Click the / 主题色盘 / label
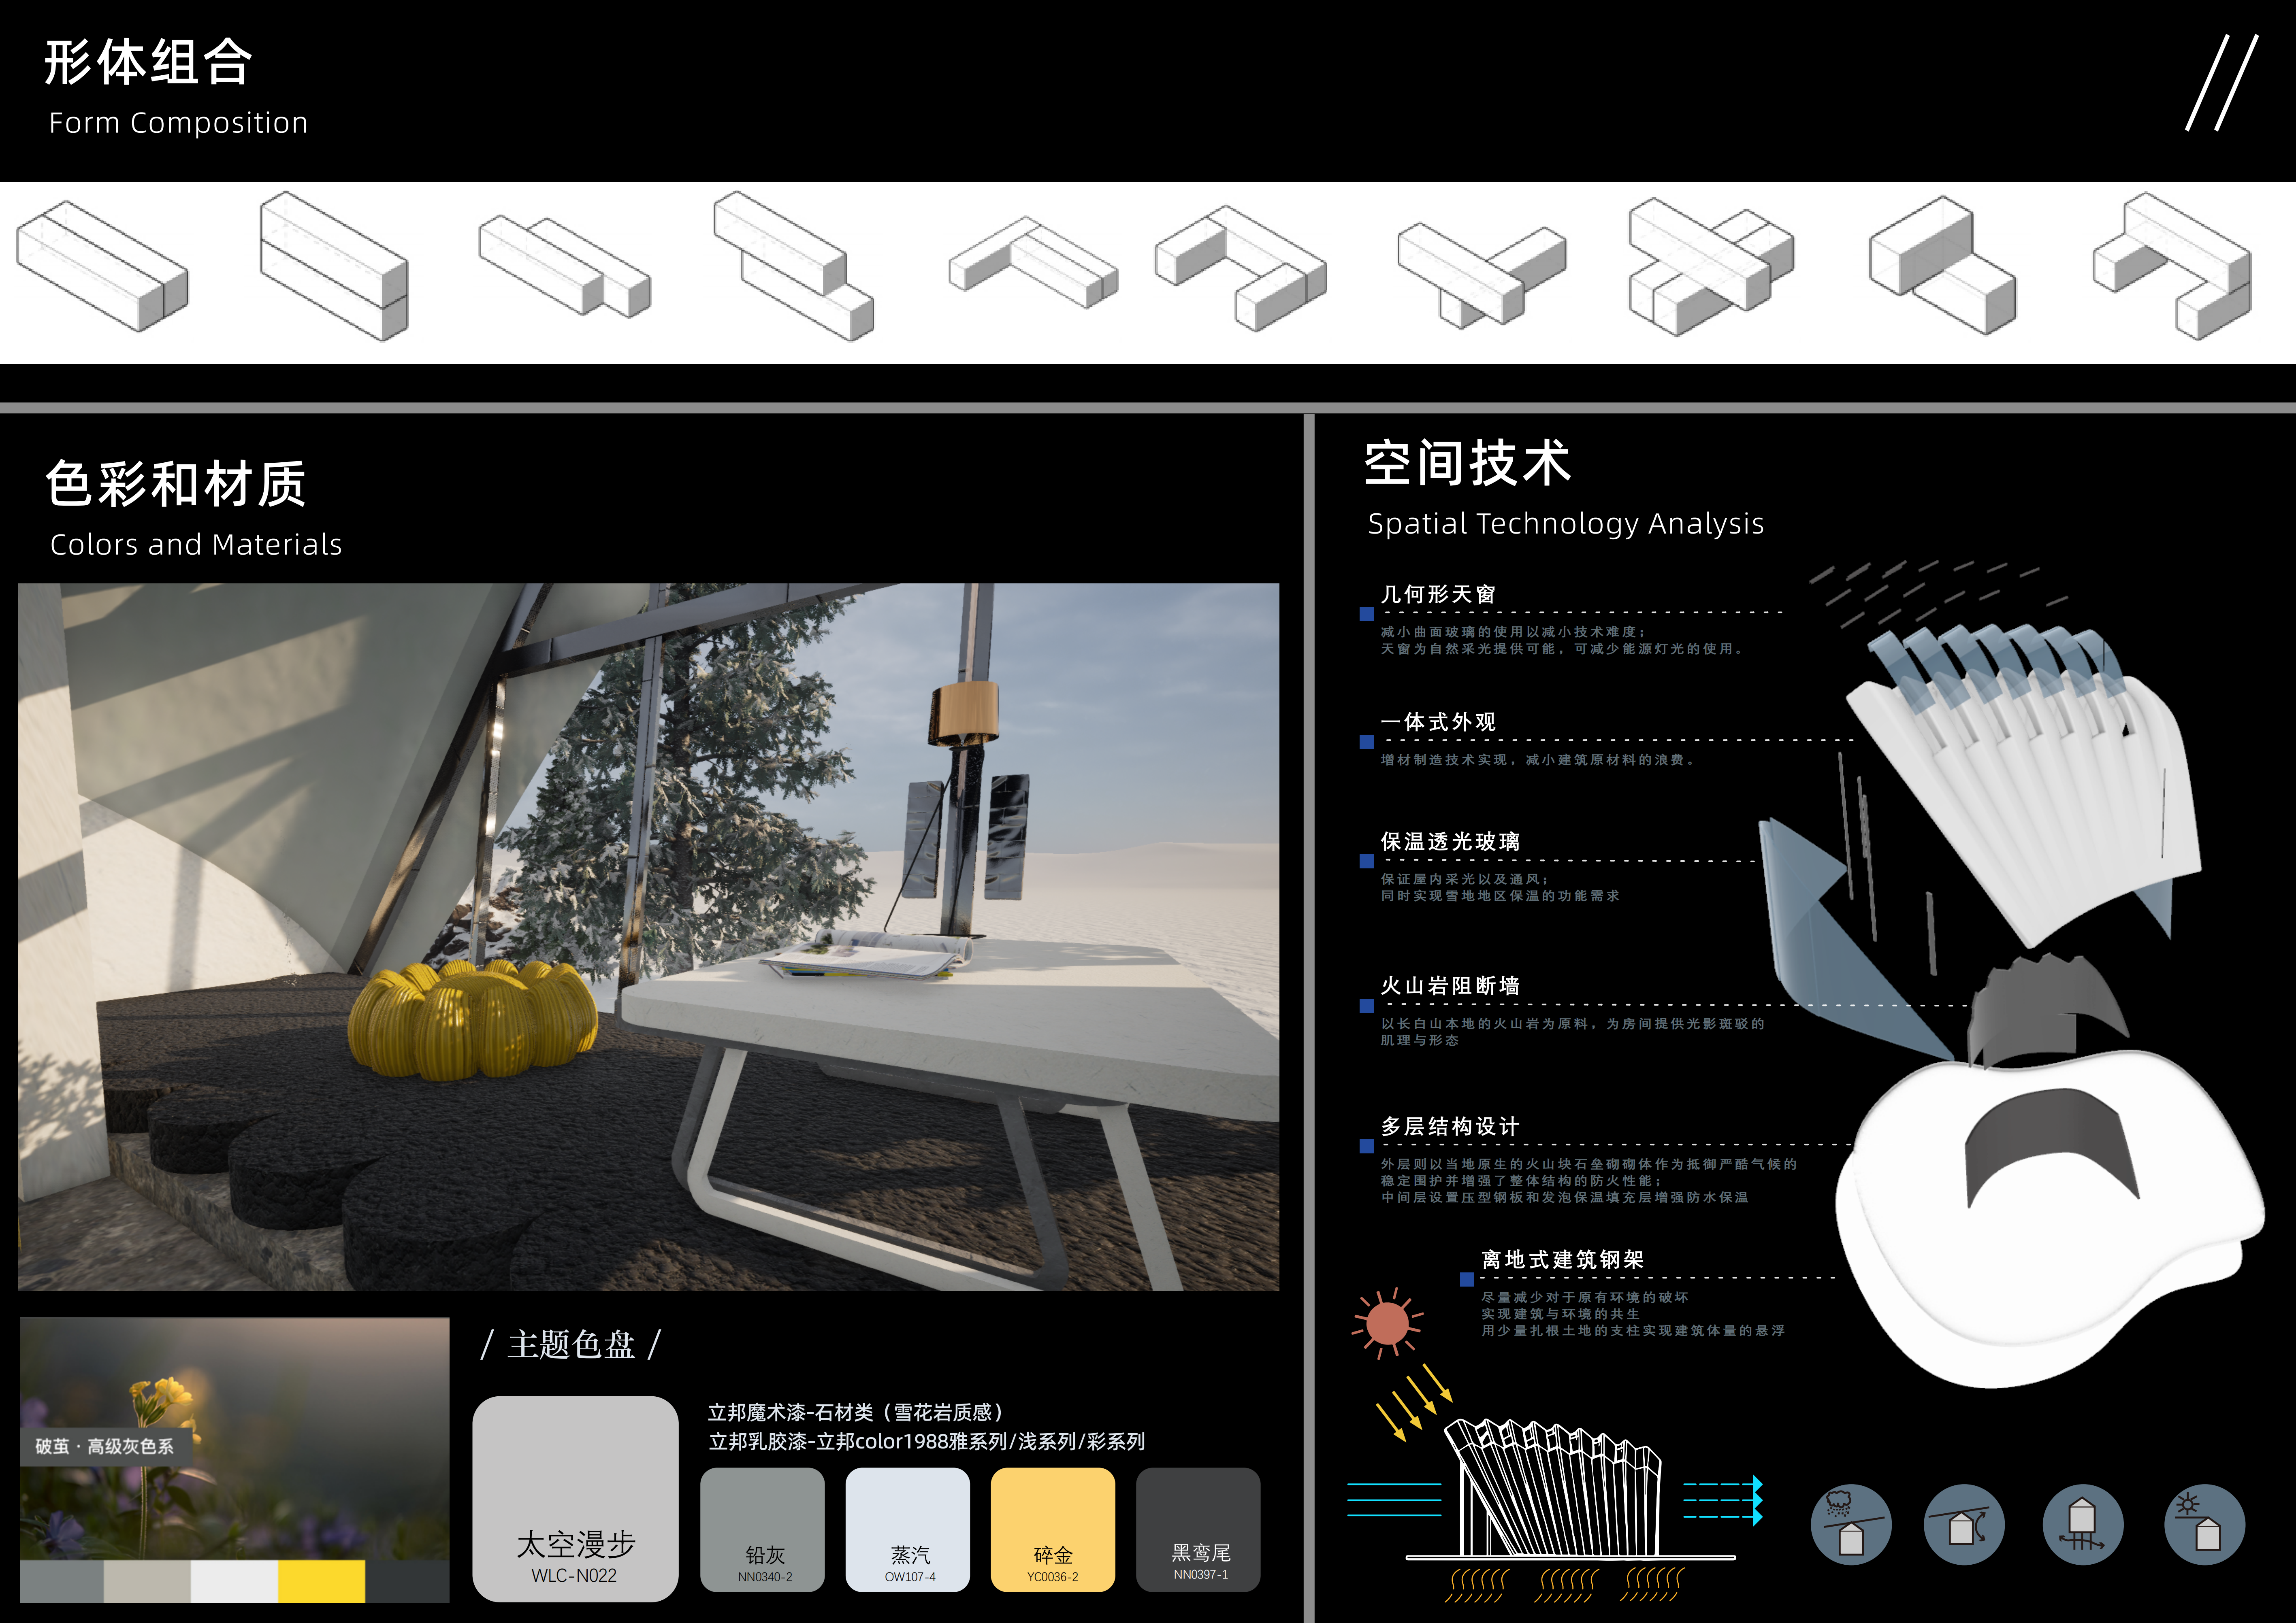Viewport: 2296px width, 1623px height. tap(571, 1344)
